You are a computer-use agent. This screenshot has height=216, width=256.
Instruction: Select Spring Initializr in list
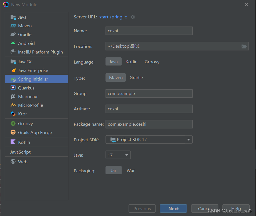click(x=36, y=79)
